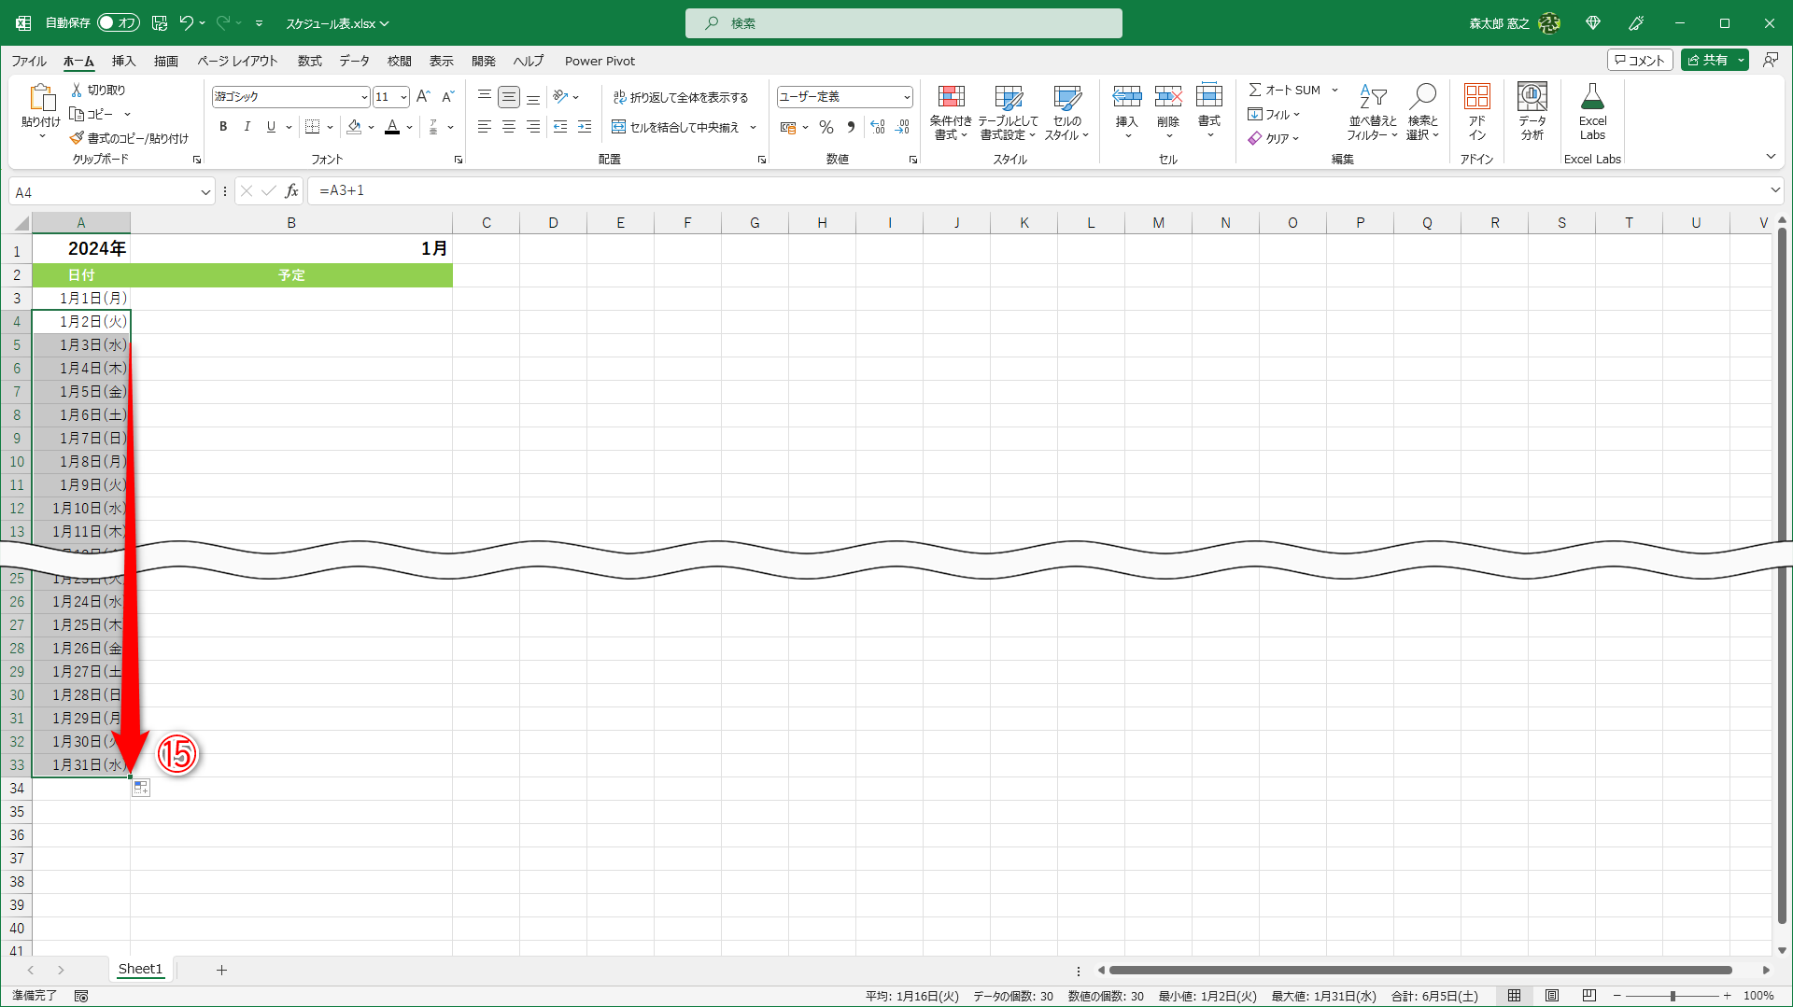1793x1007 pixels.
Task: Click the Insert Function fx icon
Action: click(292, 191)
